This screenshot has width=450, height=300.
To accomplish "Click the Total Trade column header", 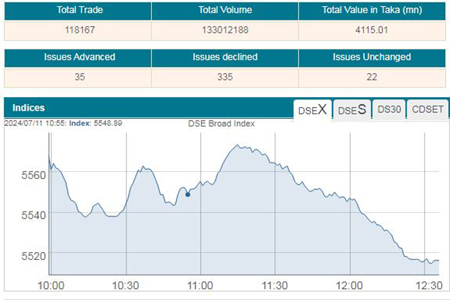I will tap(77, 10).
